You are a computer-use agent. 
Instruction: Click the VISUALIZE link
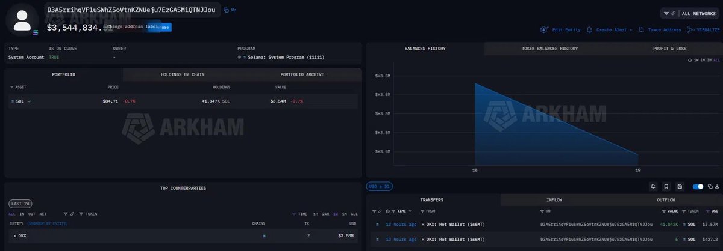pyautogui.click(x=708, y=29)
